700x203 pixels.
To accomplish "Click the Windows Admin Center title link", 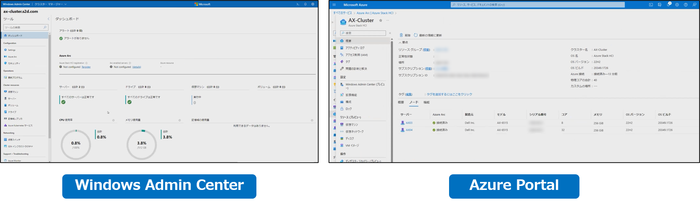I will point(16,4).
